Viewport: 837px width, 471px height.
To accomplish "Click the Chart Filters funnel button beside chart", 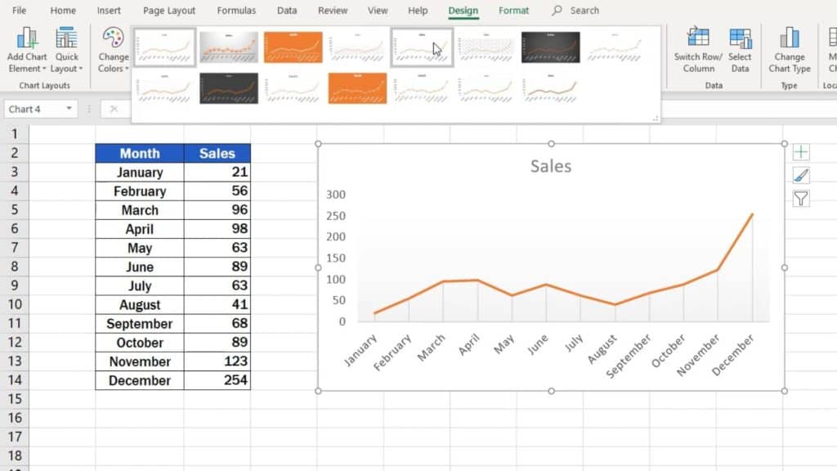I will [801, 199].
